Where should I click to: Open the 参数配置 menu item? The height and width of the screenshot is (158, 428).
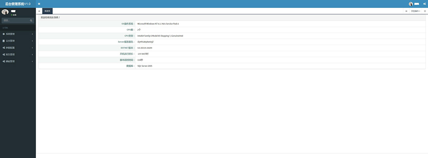click(x=18, y=48)
